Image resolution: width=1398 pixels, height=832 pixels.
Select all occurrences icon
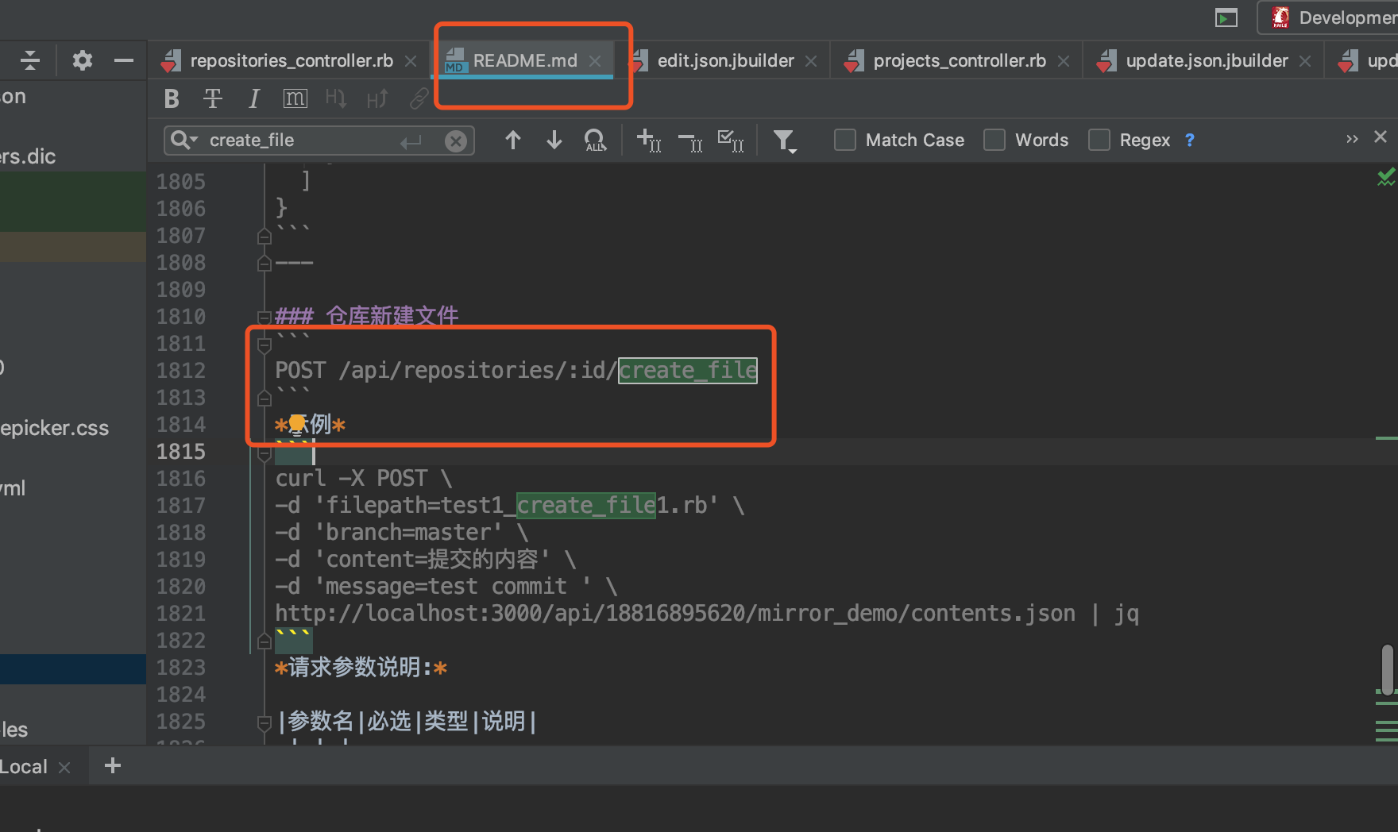point(731,141)
